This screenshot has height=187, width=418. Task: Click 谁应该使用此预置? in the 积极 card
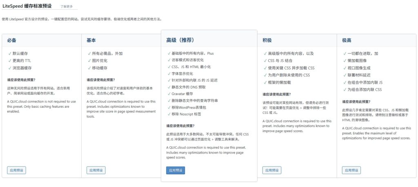click(x=276, y=94)
